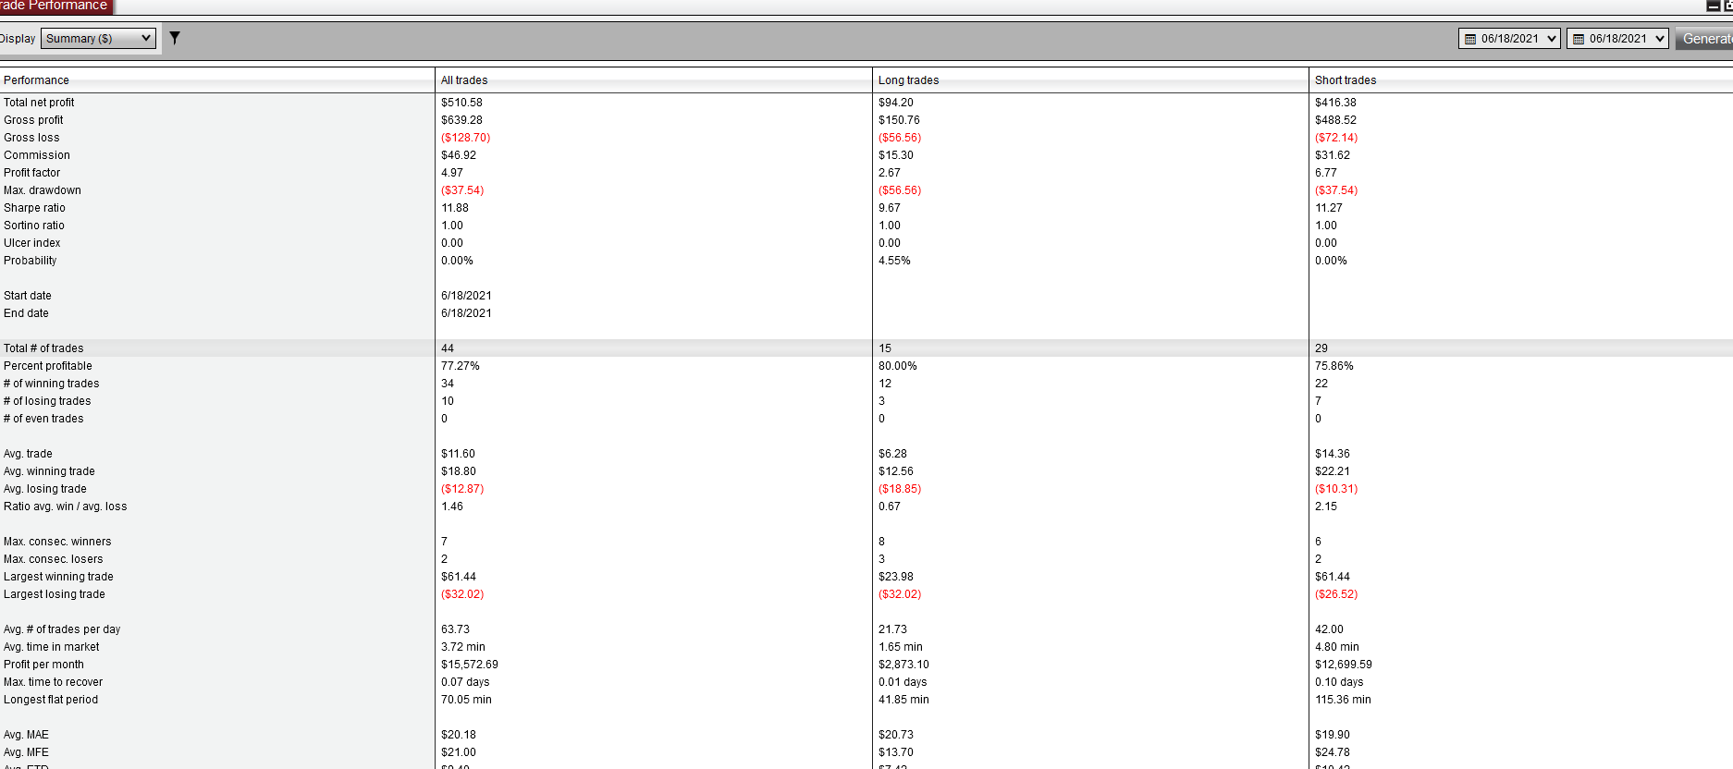Select the Largest losing trade row label
The image size is (1733, 769).
coord(55,594)
